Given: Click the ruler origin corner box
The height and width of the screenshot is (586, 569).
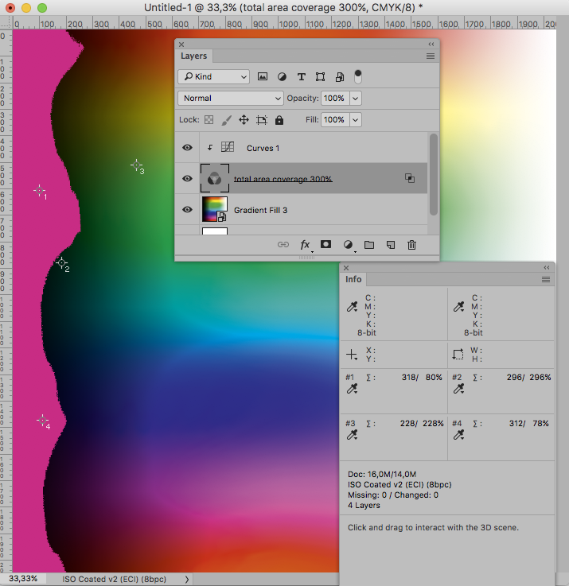Looking at the screenshot, I should pos(6,24).
